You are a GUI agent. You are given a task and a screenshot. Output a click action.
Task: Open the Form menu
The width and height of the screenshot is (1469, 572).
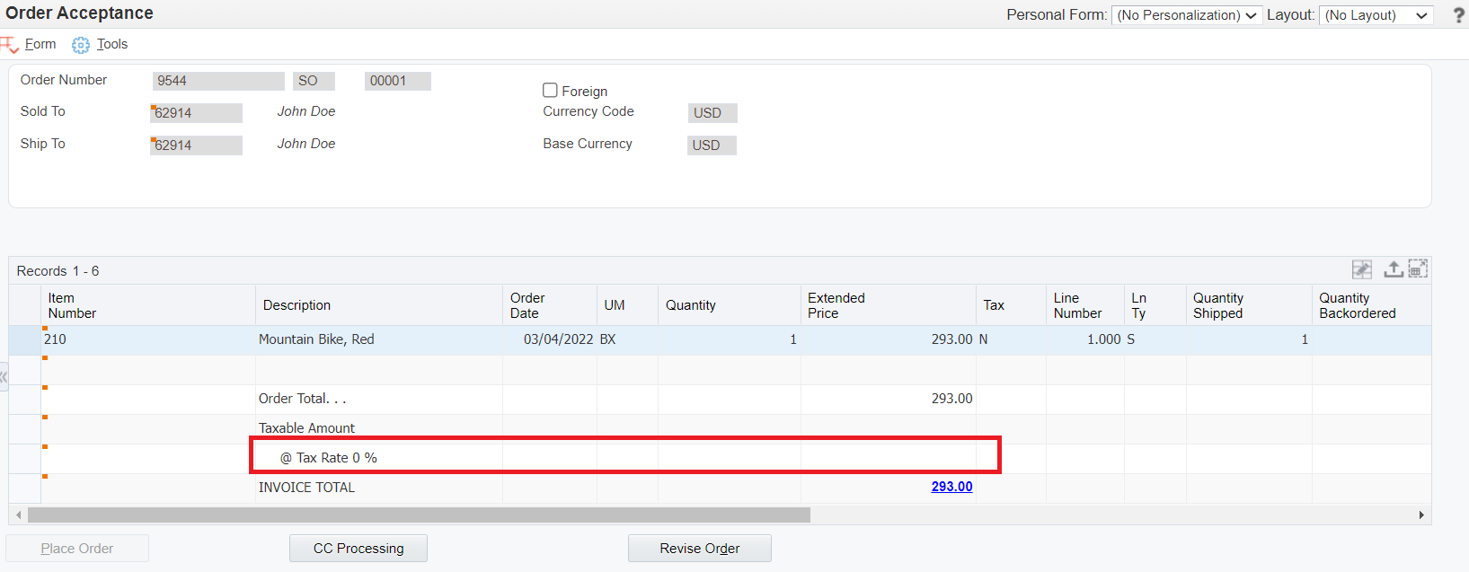tap(40, 44)
